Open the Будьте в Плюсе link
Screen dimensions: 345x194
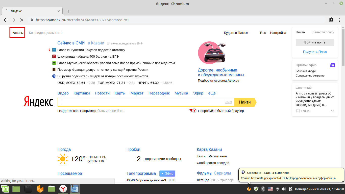[x=236, y=33]
